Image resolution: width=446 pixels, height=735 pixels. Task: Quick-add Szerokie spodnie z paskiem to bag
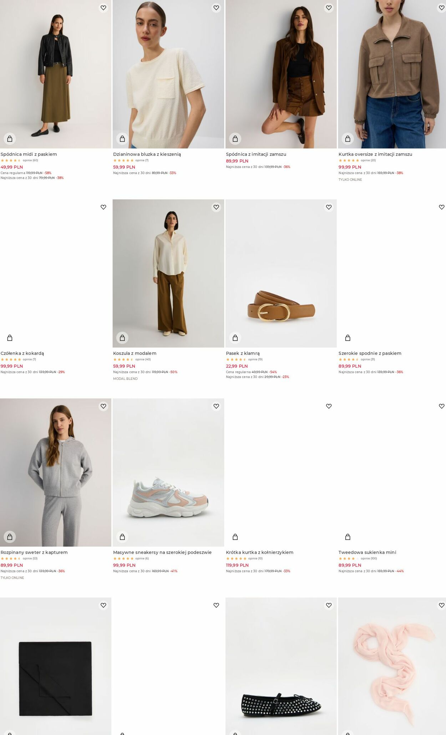coord(348,338)
